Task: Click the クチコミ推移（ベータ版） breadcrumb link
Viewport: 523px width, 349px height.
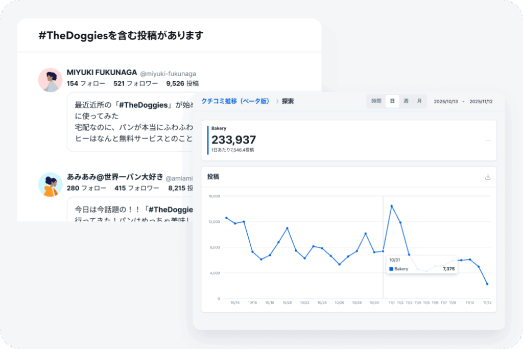Action: [235, 101]
